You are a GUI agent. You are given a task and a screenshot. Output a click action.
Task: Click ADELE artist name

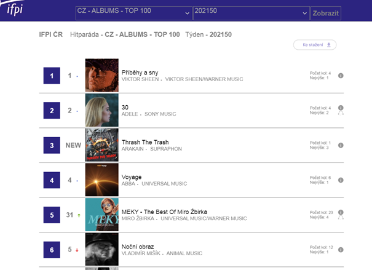[x=130, y=114]
